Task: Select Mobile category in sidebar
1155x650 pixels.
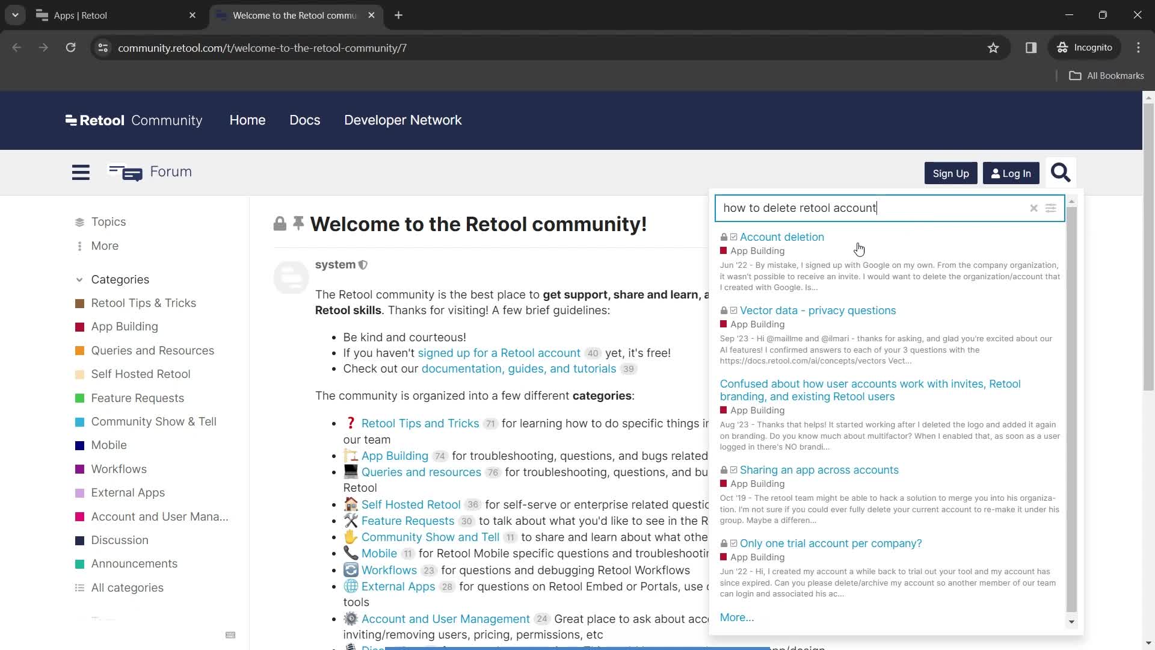Action: (x=108, y=445)
